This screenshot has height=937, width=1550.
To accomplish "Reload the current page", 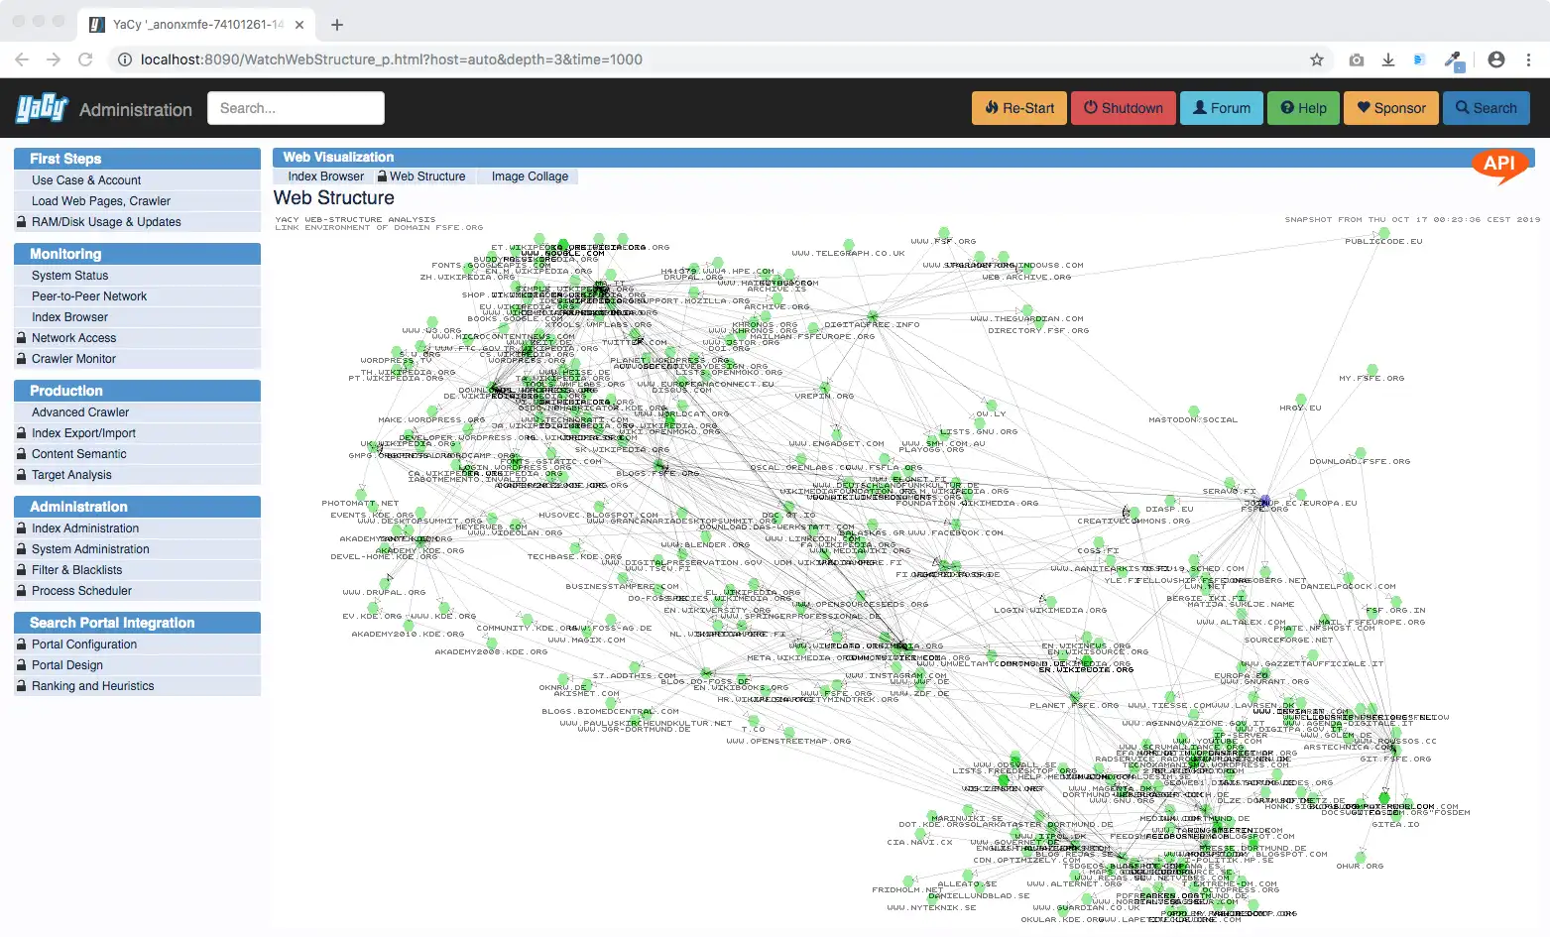I will click(x=85, y=59).
